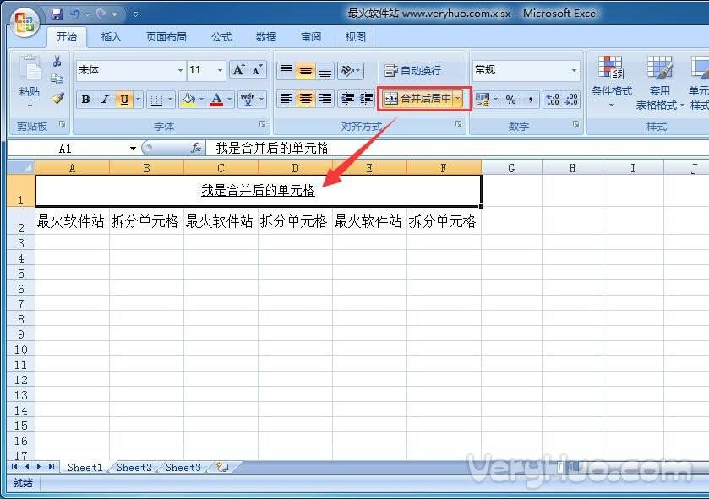709x499 pixels.
Task: Activate the Format Painter brush
Action: (x=57, y=98)
